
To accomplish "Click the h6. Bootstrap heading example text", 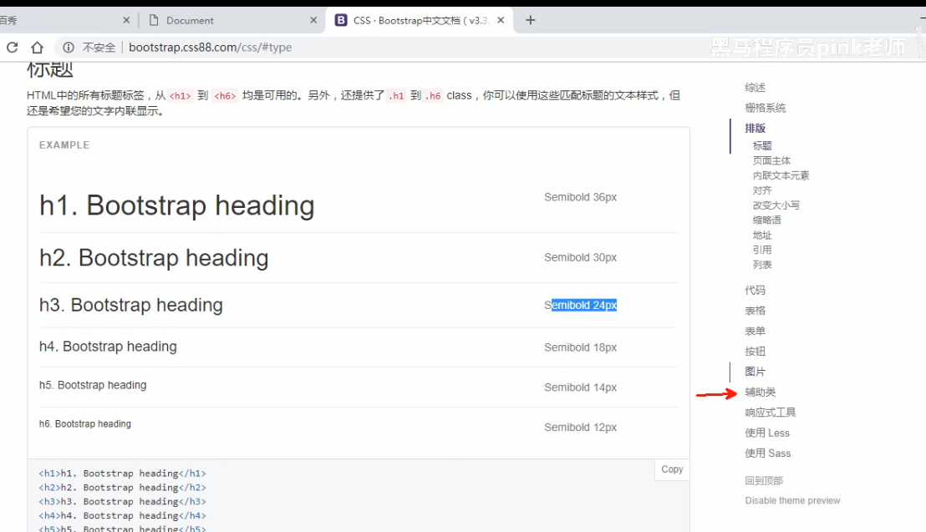I will click(85, 424).
